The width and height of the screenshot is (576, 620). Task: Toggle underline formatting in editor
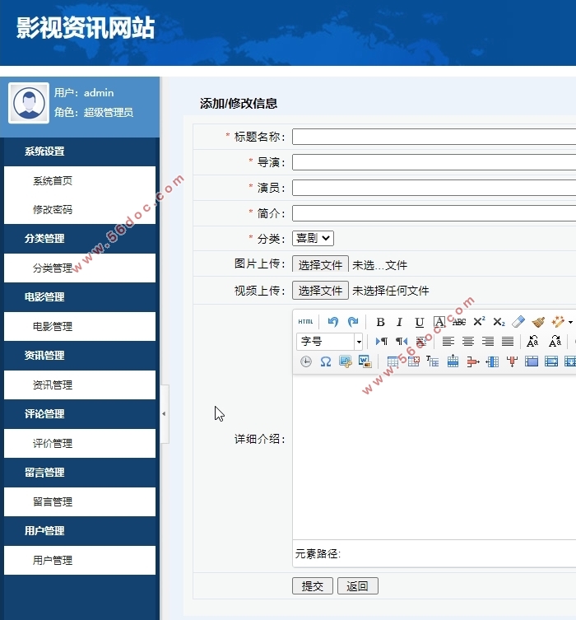coord(419,322)
